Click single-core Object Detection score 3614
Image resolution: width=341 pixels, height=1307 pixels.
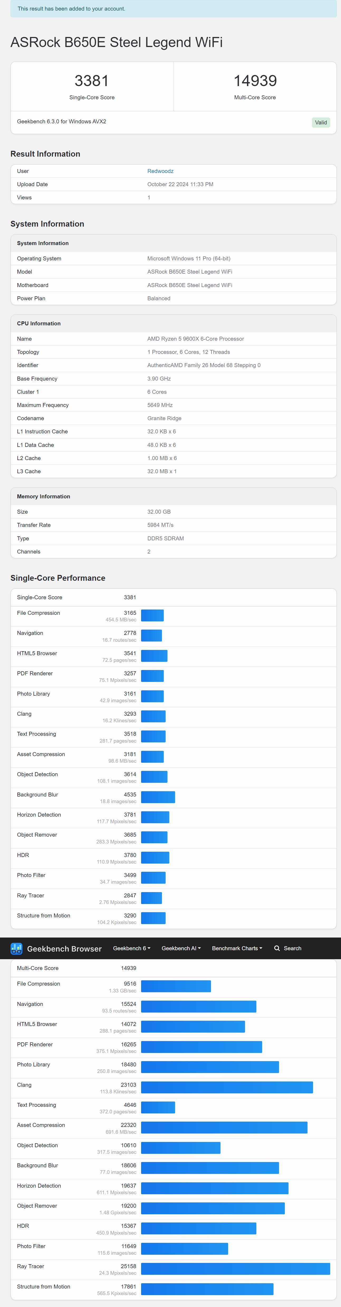click(130, 774)
